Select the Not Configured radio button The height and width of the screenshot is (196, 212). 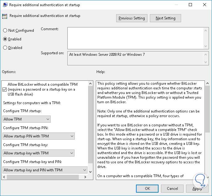tap(5, 30)
